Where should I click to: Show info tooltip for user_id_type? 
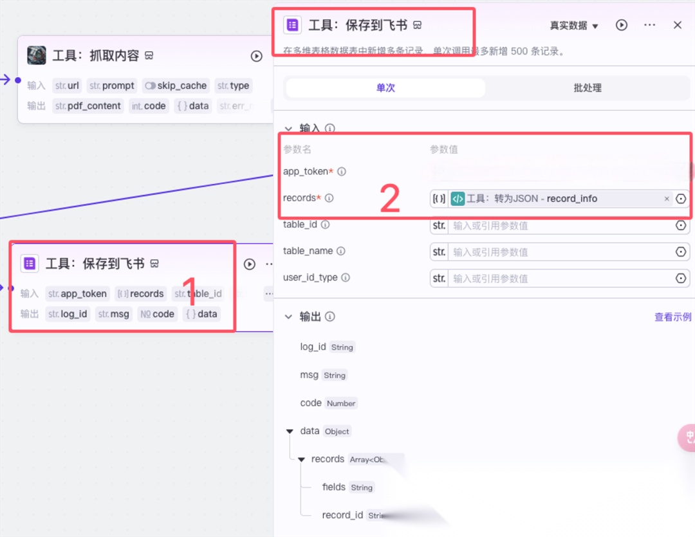pos(346,277)
